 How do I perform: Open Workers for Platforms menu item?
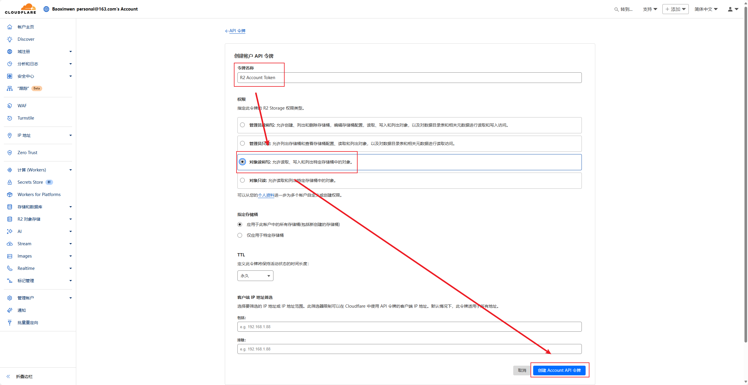(x=39, y=195)
